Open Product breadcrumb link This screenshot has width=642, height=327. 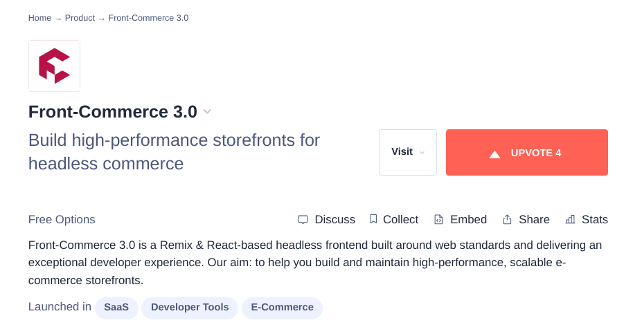pyautogui.click(x=80, y=18)
